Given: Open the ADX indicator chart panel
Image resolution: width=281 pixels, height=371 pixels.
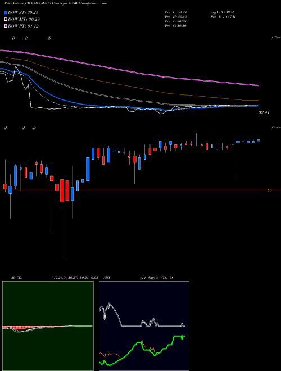Looking at the screenshot, I should [144, 326].
